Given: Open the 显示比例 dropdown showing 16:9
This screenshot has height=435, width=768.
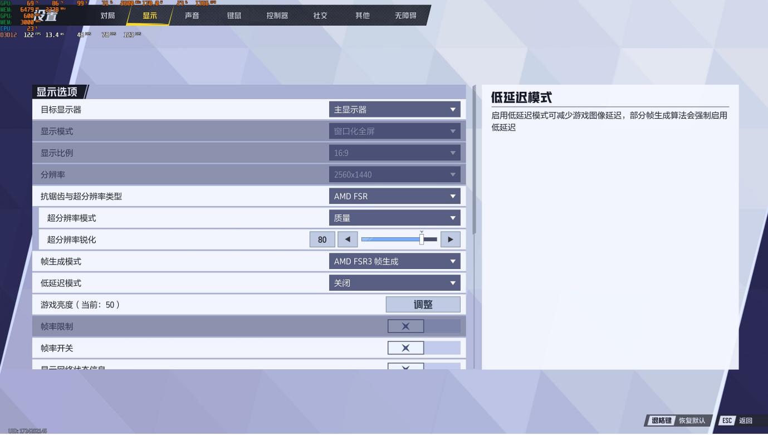Looking at the screenshot, I should point(394,153).
